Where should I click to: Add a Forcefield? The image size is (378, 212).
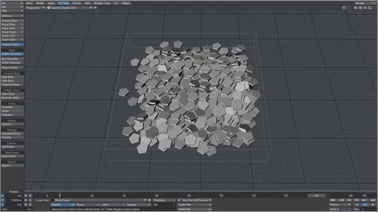pos(12,107)
